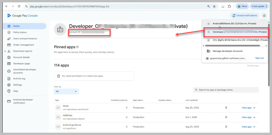Click the right arrow of account list scrollbar

click(x=266, y=46)
